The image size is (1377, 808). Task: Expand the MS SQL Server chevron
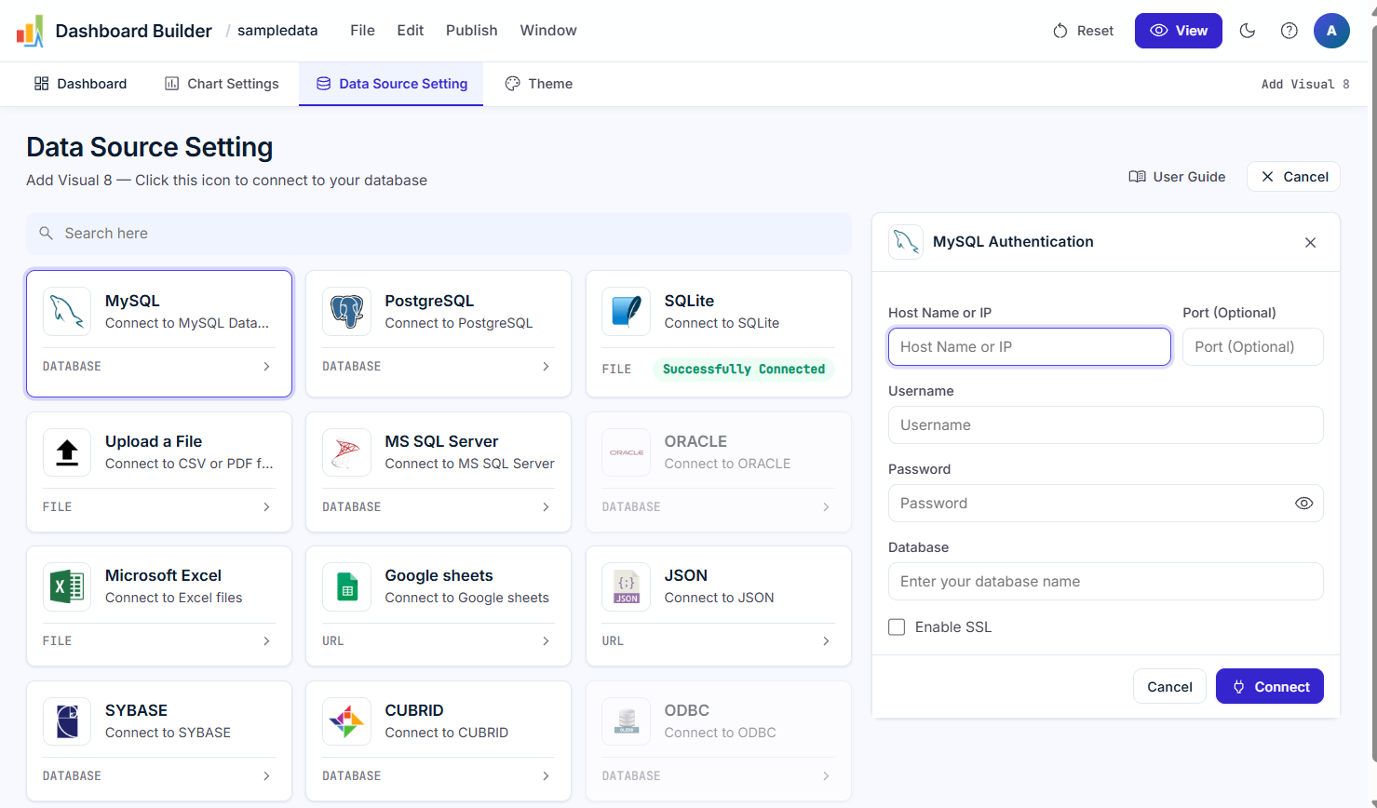[x=546, y=507]
